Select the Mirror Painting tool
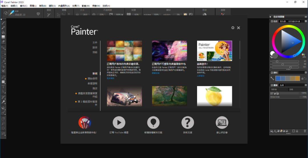The image size is (308, 158). [3, 108]
